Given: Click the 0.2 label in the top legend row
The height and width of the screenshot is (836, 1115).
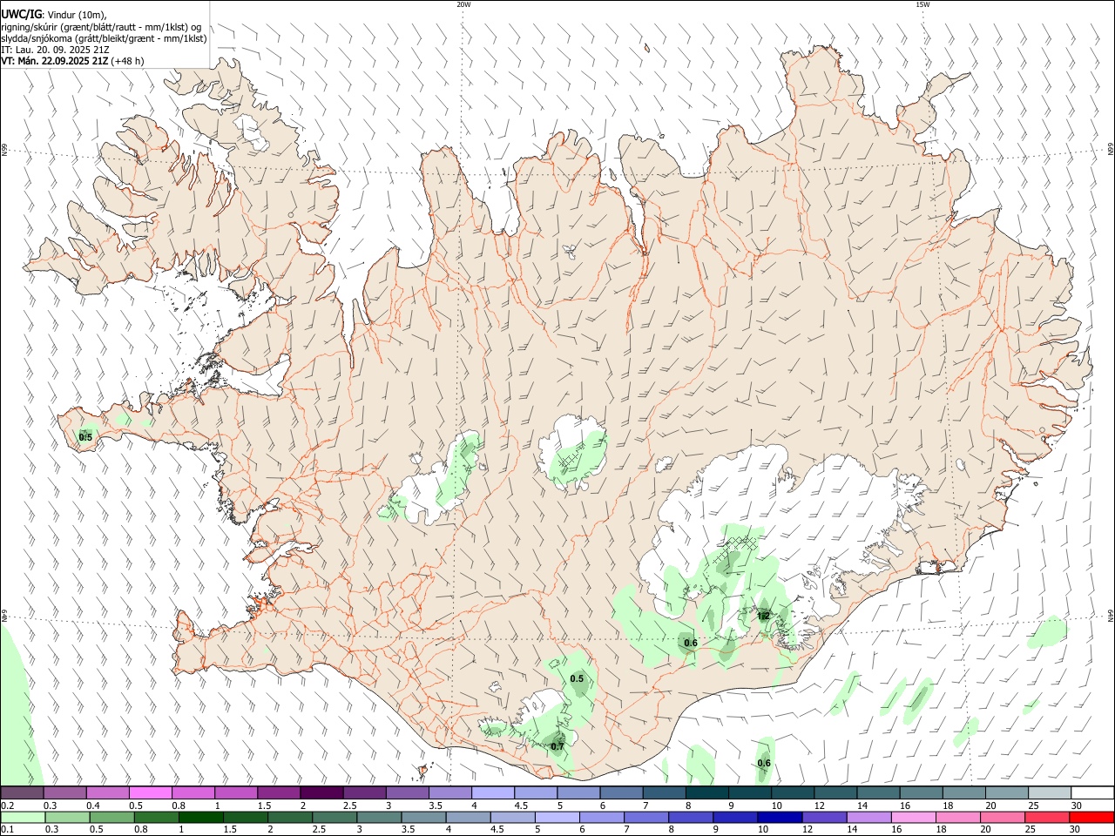Looking at the screenshot, I should coord(8,806).
